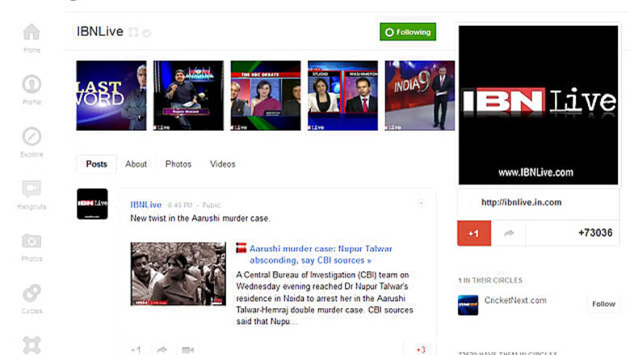Click the CricketNext.com avatar
The image size is (630, 355).
click(x=468, y=305)
